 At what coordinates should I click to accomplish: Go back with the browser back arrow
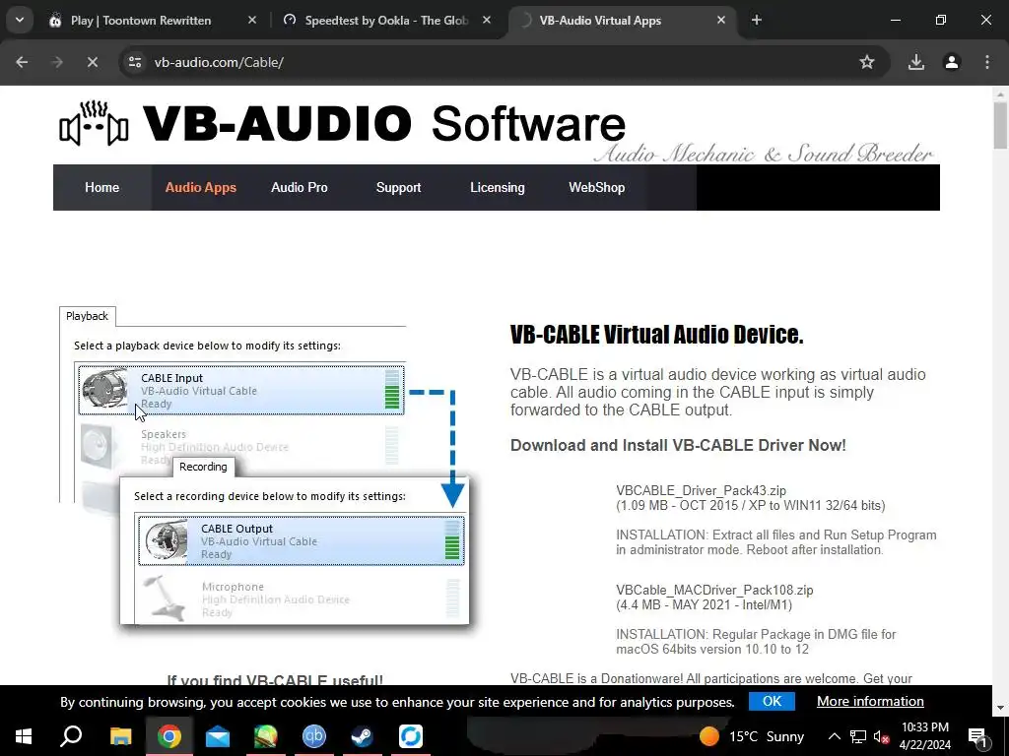(22, 62)
